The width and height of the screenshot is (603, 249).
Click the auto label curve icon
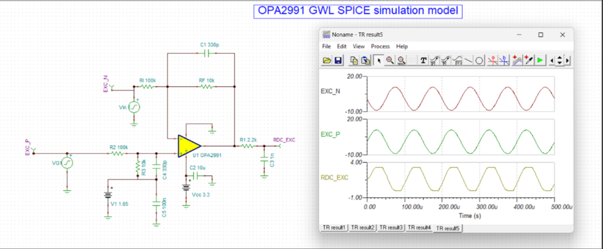(x=435, y=60)
